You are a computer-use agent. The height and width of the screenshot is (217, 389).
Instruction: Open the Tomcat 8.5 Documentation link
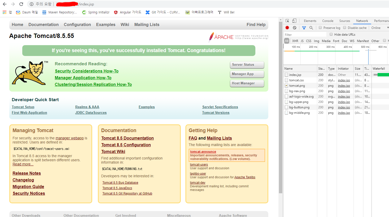pos(127,138)
